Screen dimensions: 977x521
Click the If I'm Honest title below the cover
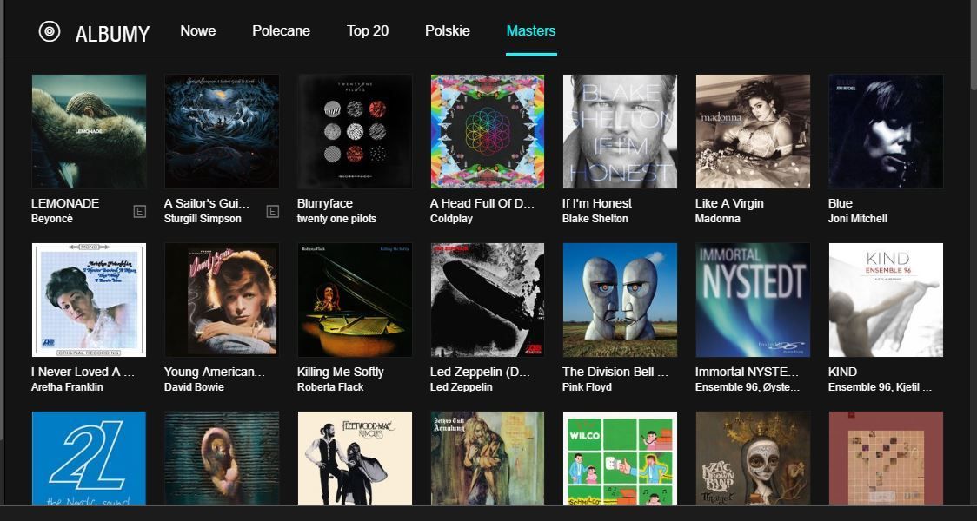point(597,203)
